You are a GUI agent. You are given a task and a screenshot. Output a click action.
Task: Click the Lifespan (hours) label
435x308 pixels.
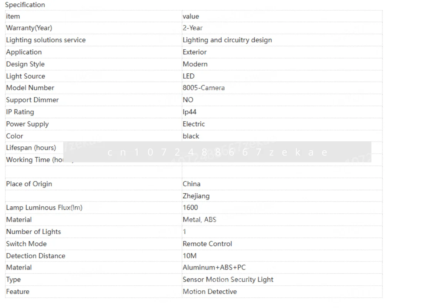tap(31, 148)
